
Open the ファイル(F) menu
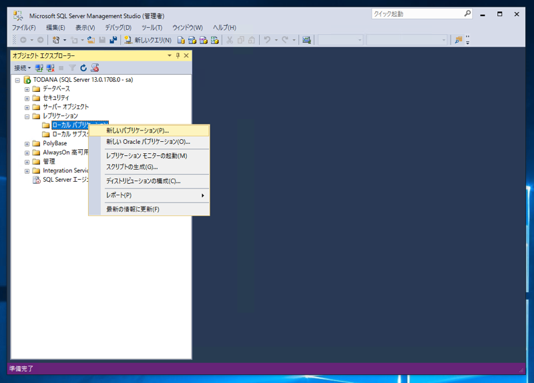tap(24, 27)
